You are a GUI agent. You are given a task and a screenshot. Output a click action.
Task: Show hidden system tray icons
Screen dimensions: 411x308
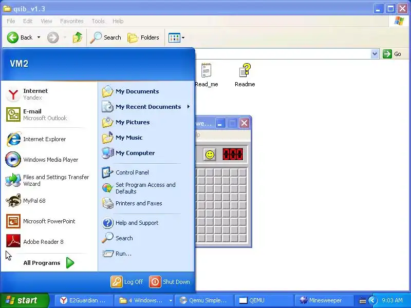[x=372, y=300]
